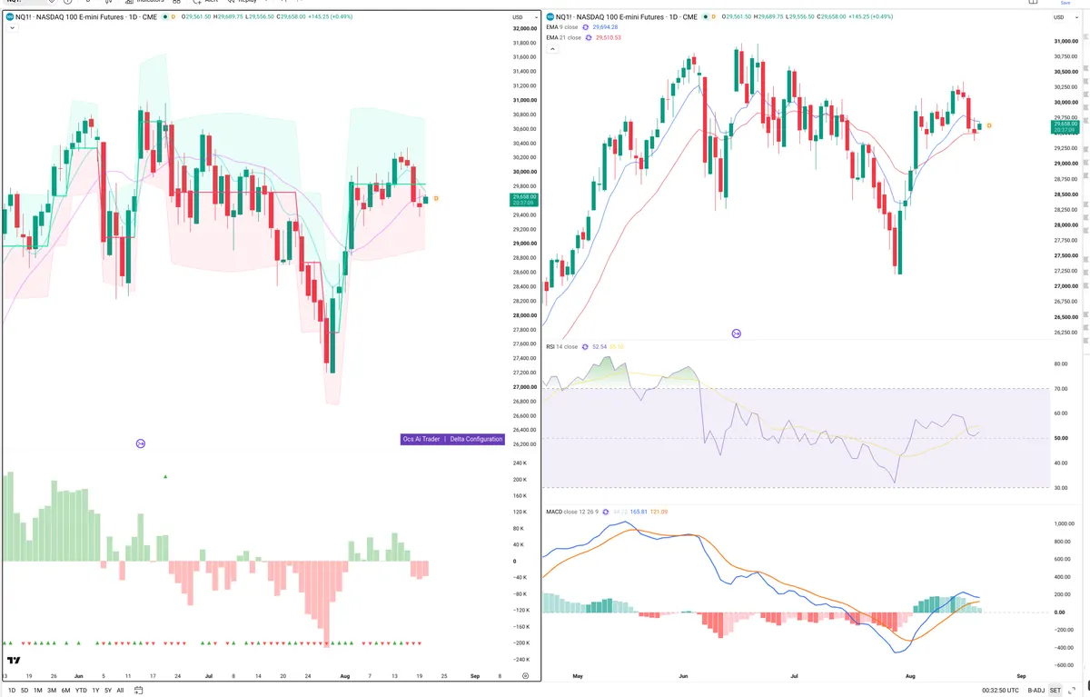Click the EMA 9 value 29,694.28
Image resolution: width=1090 pixels, height=697 pixels.
[x=607, y=27]
